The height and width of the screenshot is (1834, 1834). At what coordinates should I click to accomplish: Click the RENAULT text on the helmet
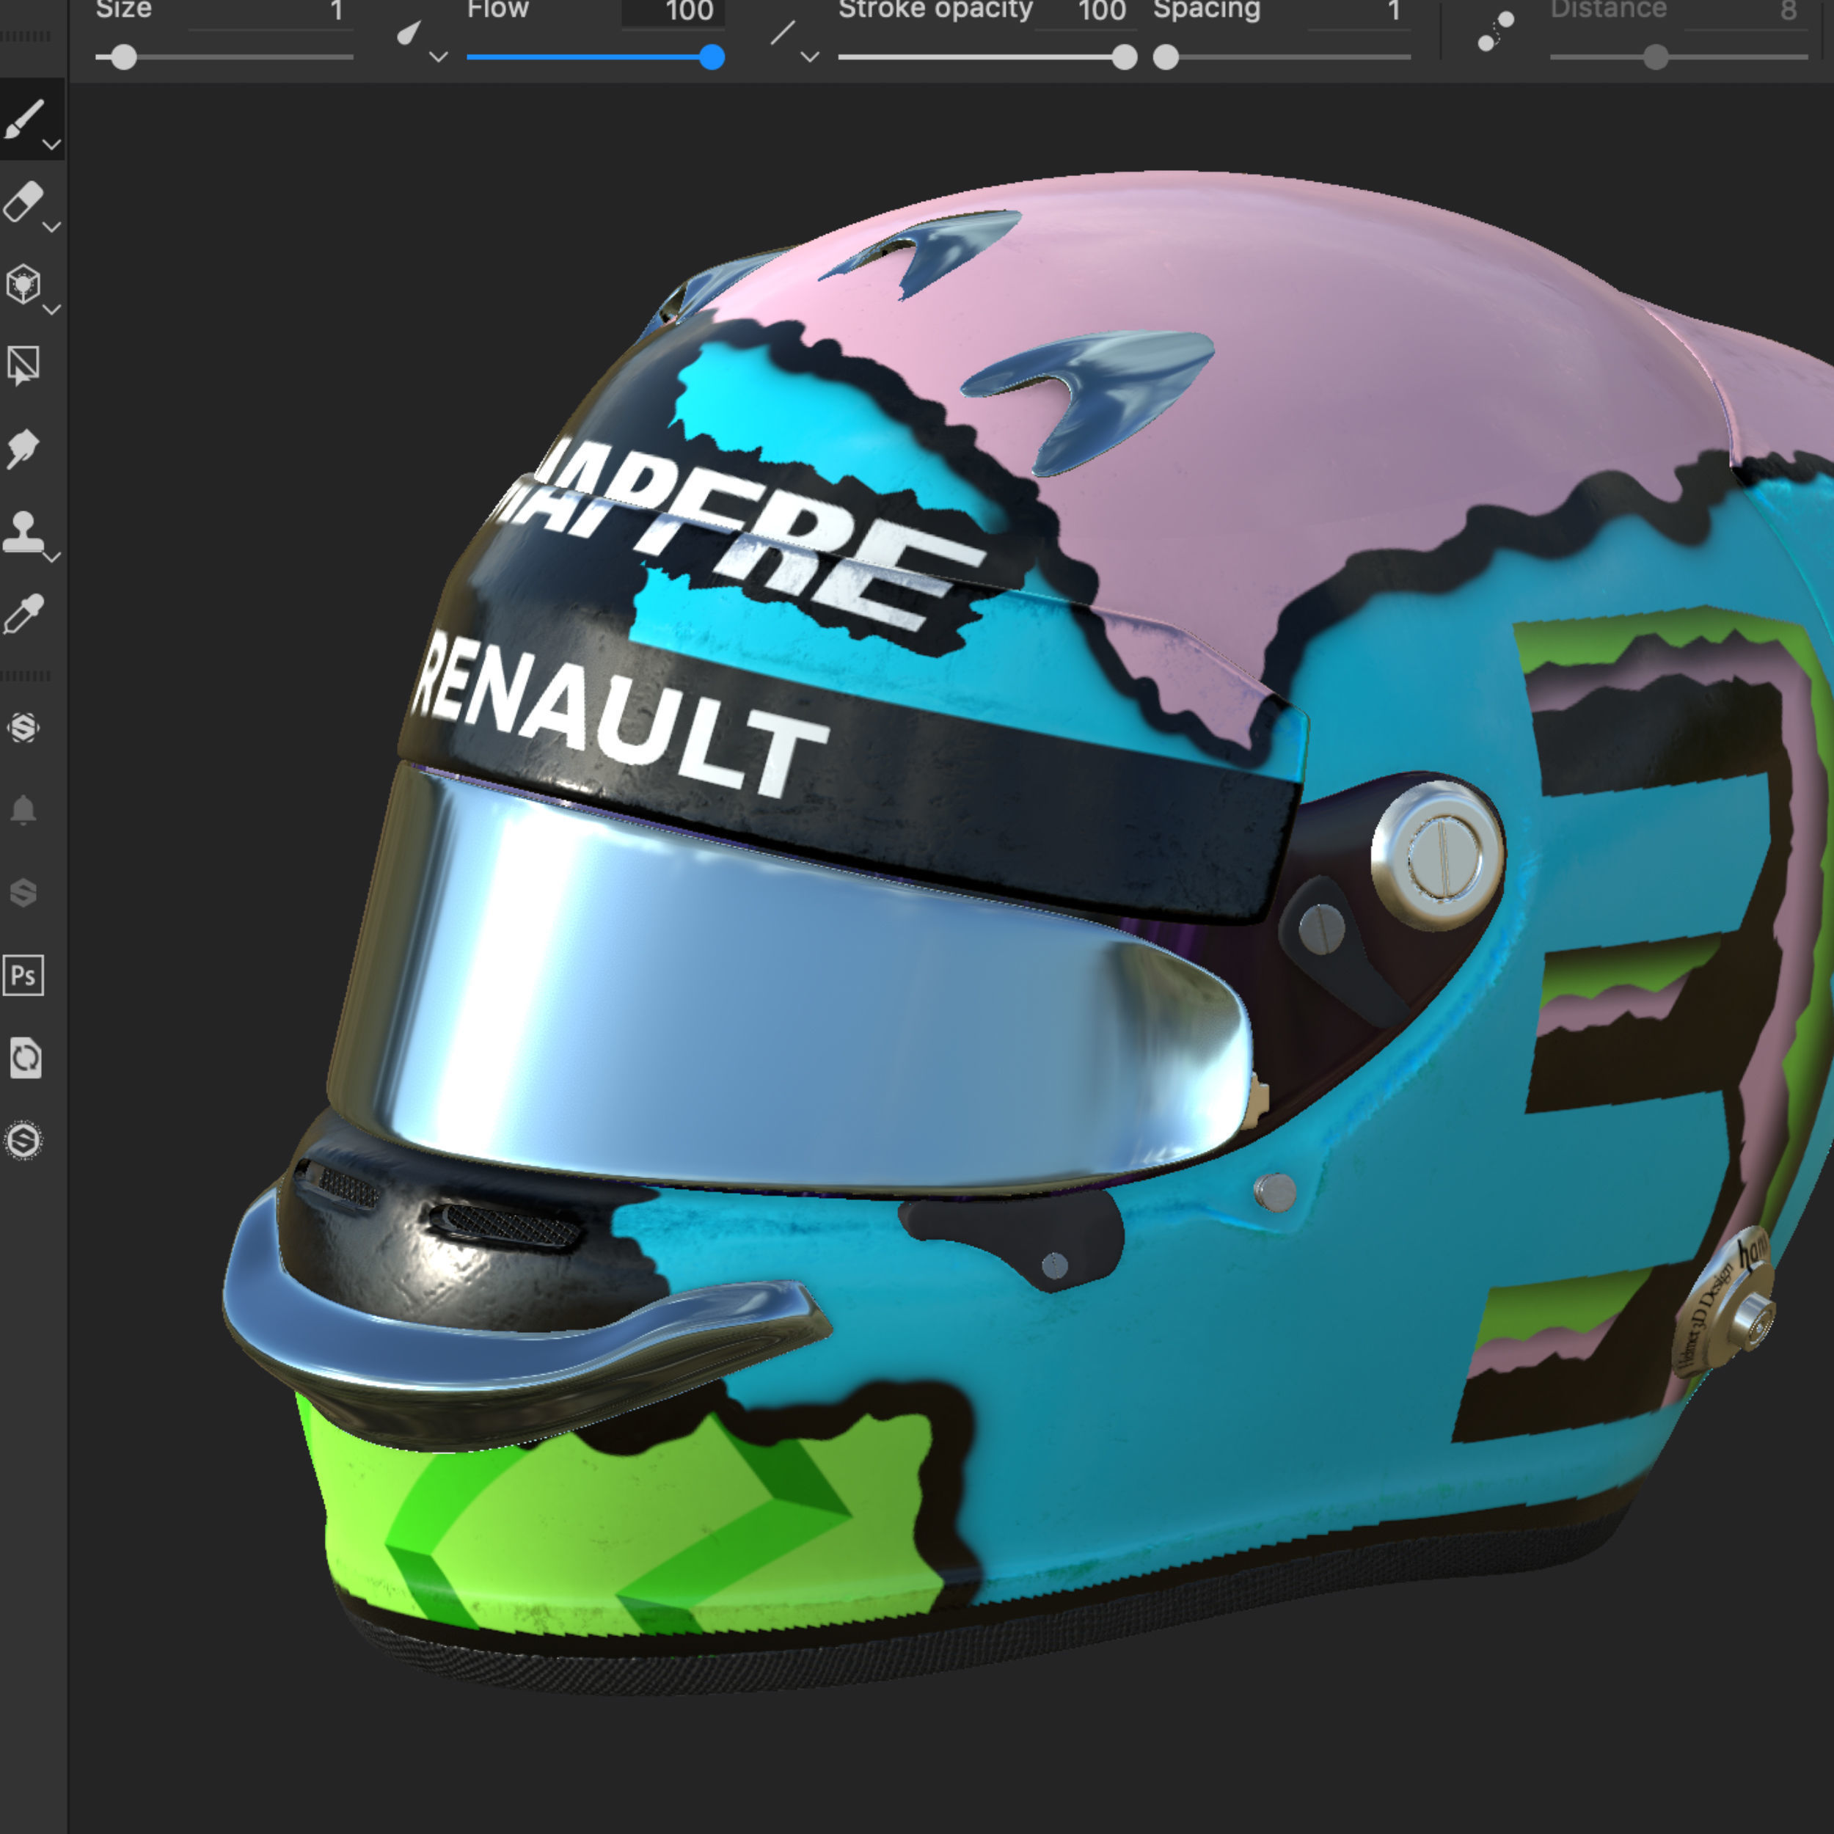(x=619, y=714)
